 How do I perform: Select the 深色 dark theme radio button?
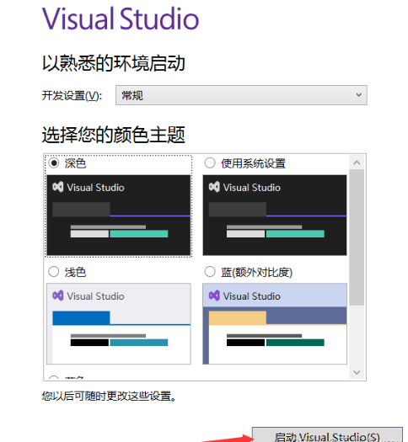pos(54,163)
